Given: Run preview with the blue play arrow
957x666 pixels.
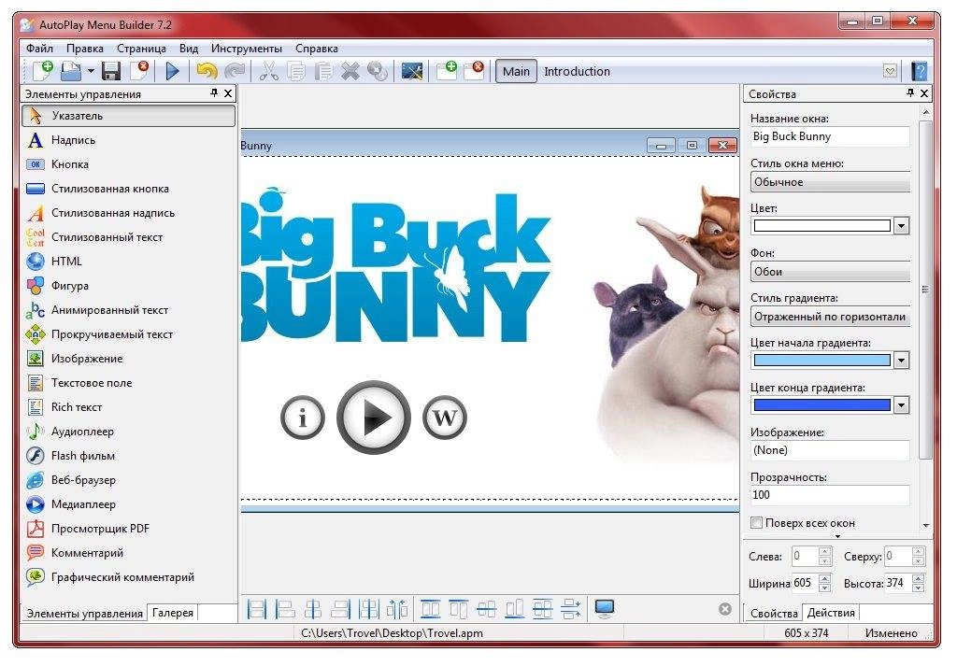Looking at the screenshot, I should pyautogui.click(x=172, y=71).
